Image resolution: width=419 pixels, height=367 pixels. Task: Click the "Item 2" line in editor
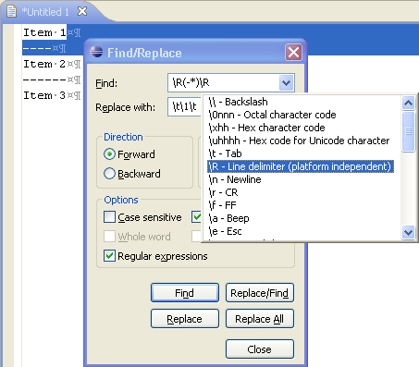(x=44, y=64)
